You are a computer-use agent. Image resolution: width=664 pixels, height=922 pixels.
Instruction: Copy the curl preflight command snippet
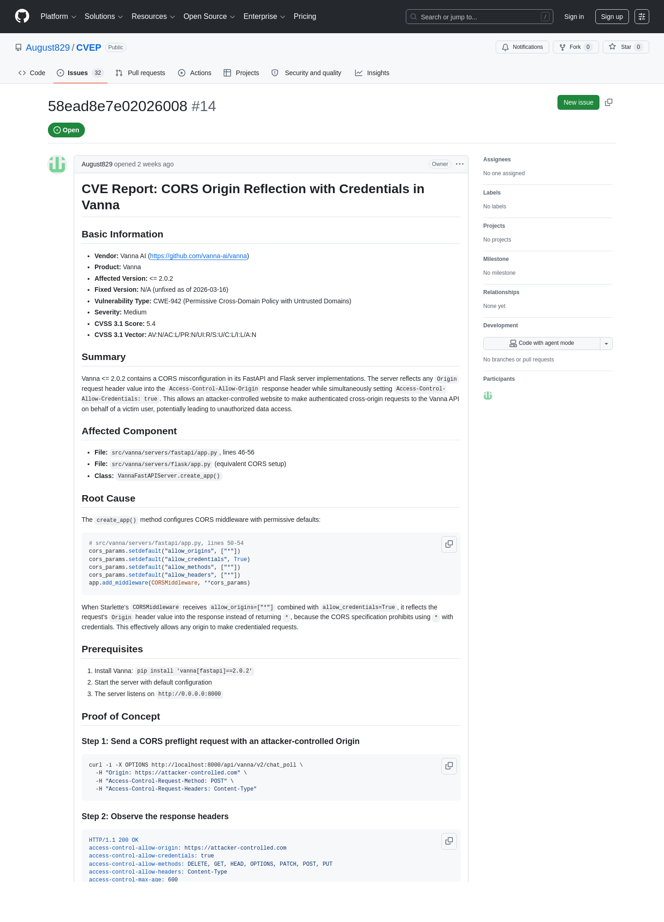[x=449, y=766]
